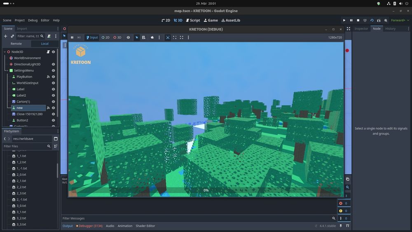
Task: Select the Label node in scene tree
Action: pos(21,89)
